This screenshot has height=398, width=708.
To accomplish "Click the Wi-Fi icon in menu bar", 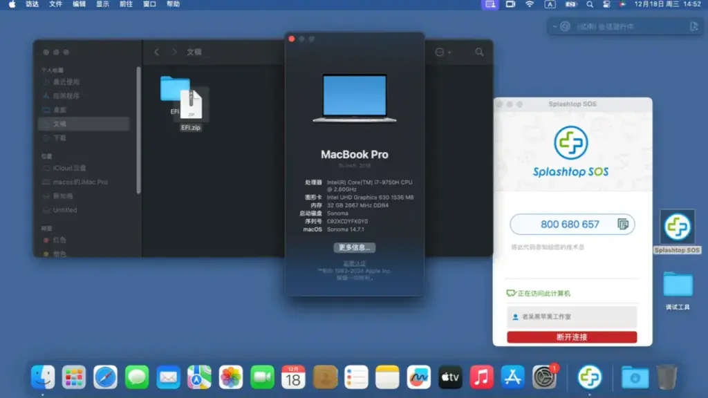I will click(x=529, y=5).
